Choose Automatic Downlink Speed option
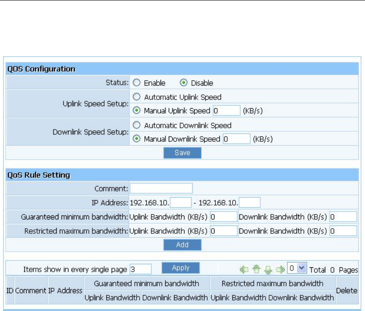The height and width of the screenshot is (311, 365). (x=136, y=125)
